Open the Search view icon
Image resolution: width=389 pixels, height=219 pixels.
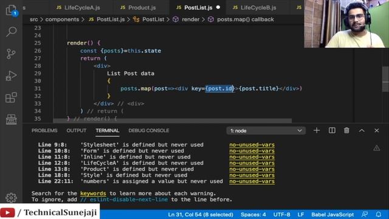[11, 32]
